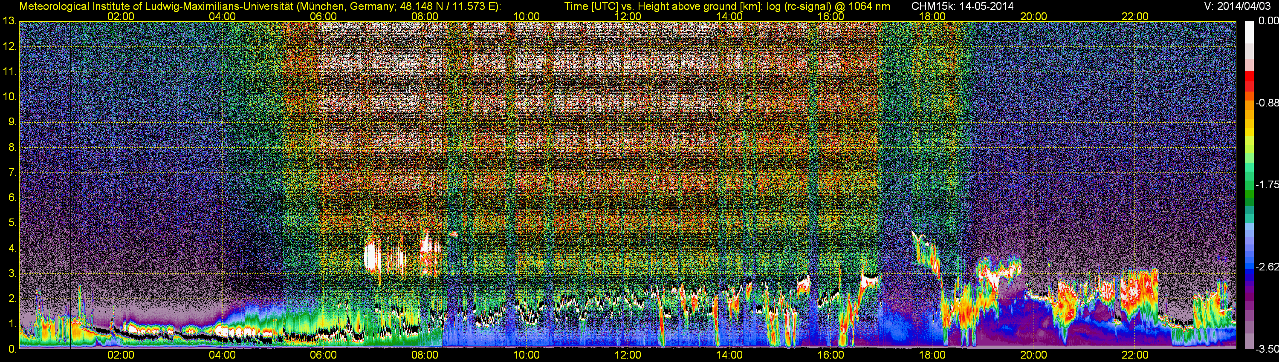Click the height axis label '3.'
This screenshot has width=1279, height=362.
click(12, 273)
